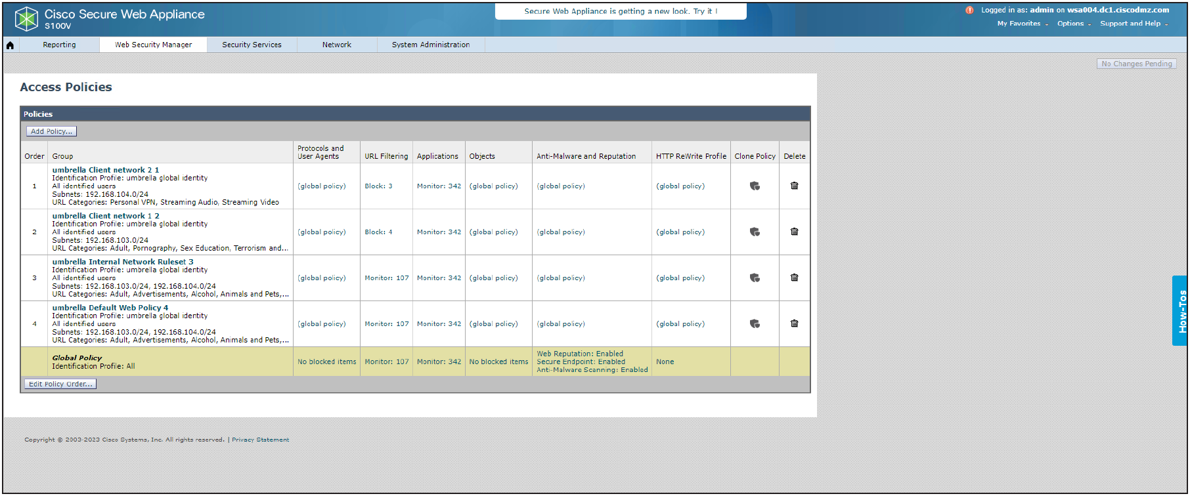The height and width of the screenshot is (496, 1190).
Task: Expand the My Favorites dropdown
Action: coord(1023,24)
